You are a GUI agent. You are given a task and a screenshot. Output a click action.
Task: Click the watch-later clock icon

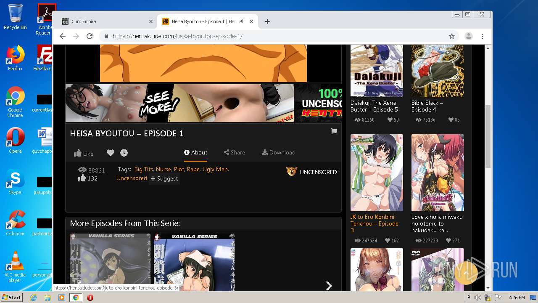tap(124, 153)
